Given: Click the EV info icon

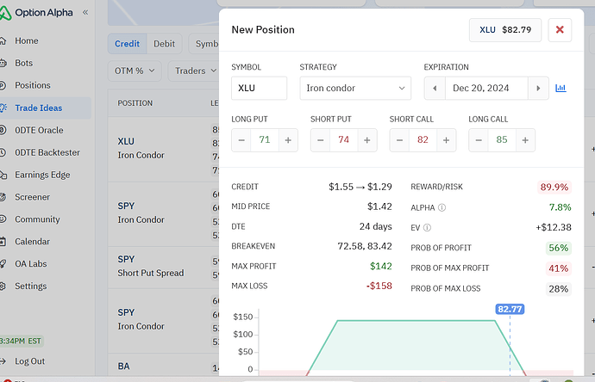Looking at the screenshot, I should 429,227.
